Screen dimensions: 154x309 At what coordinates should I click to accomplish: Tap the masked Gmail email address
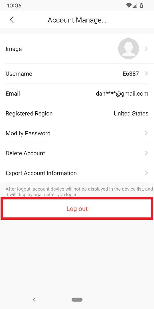click(122, 94)
